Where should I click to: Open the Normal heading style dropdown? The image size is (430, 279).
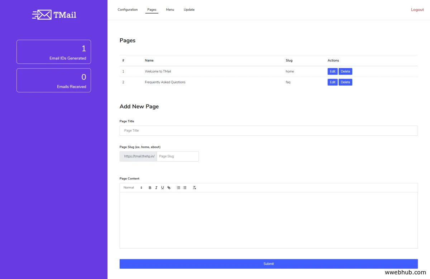click(x=133, y=188)
